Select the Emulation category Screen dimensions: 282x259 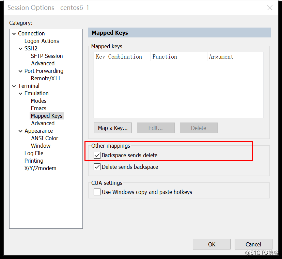pos(36,94)
